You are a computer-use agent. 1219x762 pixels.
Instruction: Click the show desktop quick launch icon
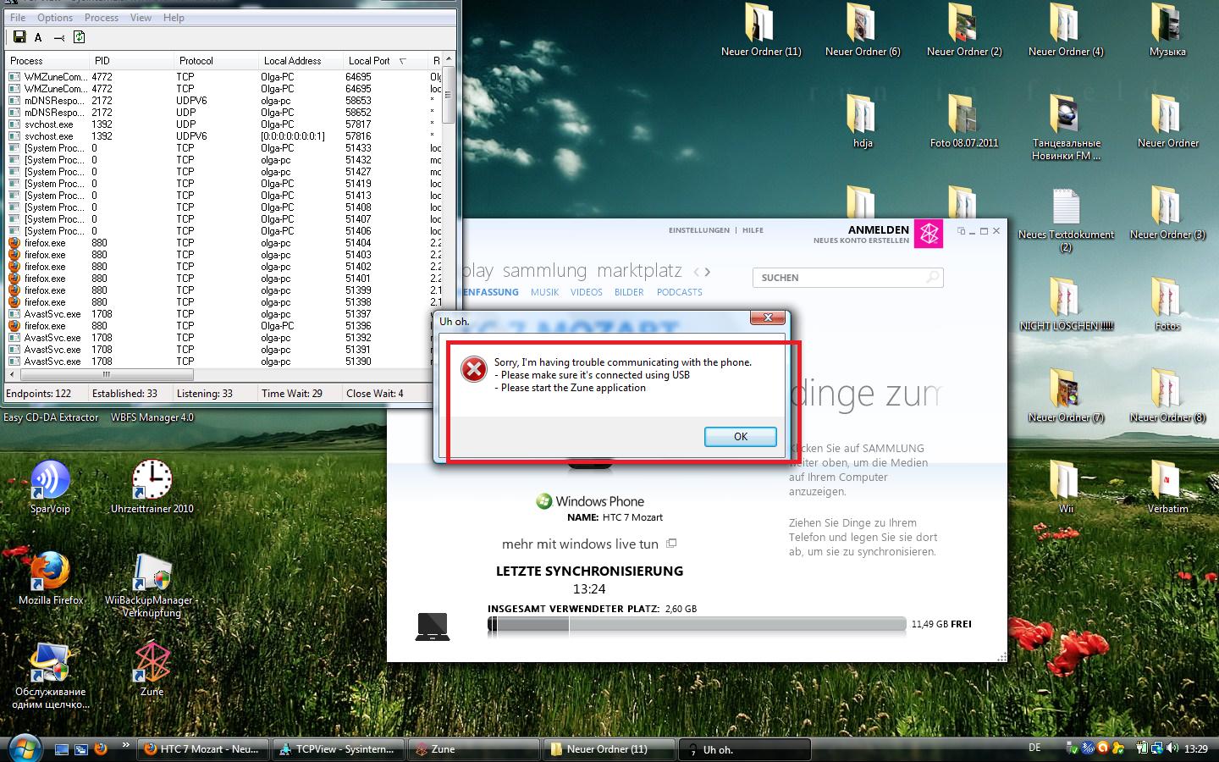pos(62,749)
